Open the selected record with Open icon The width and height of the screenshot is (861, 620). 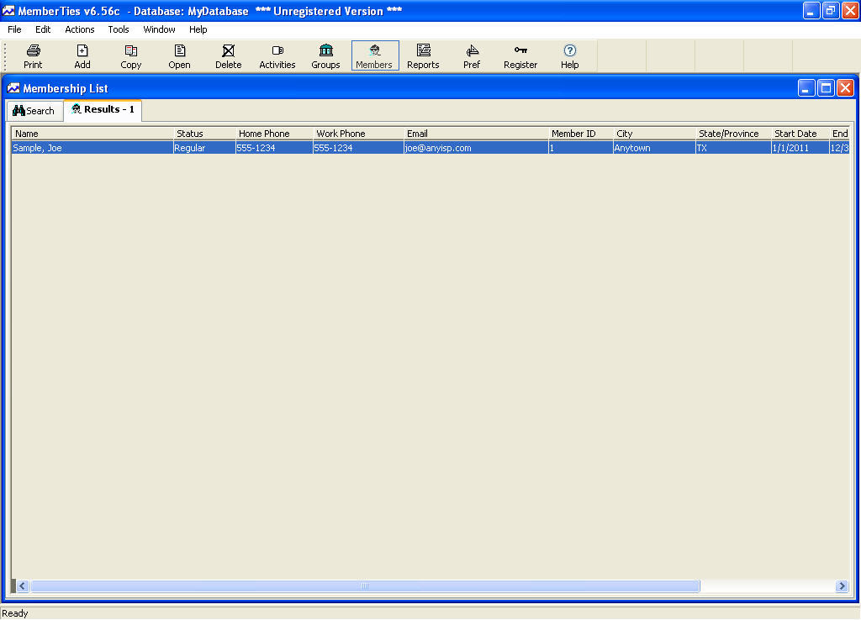[x=180, y=56]
